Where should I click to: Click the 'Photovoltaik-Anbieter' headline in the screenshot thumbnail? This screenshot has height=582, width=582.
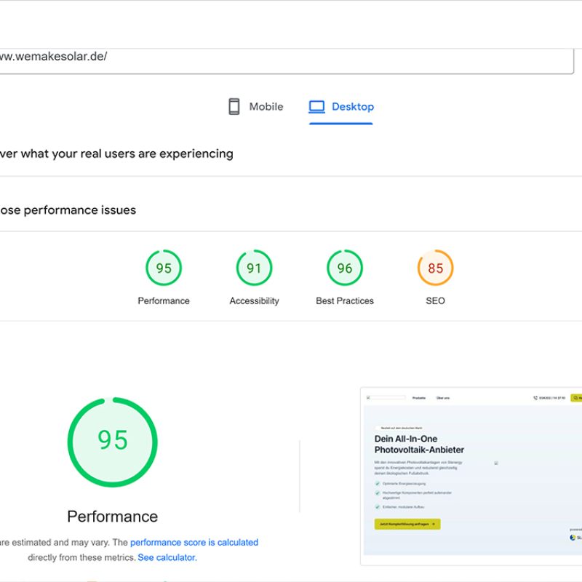tap(419, 450)
